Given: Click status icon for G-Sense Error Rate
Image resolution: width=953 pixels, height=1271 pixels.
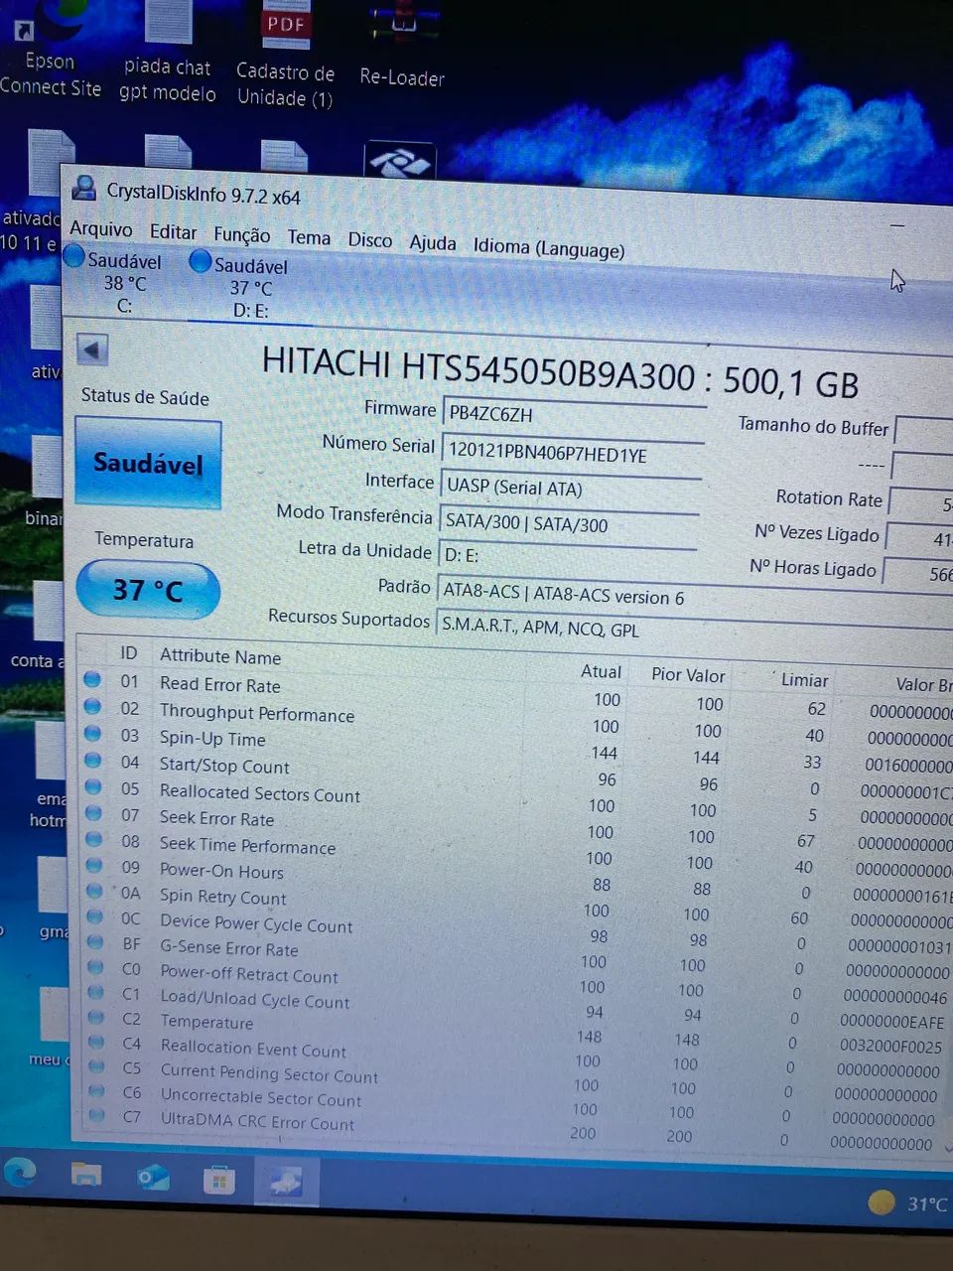Looking at the screenshot, I should click(95, 941).
